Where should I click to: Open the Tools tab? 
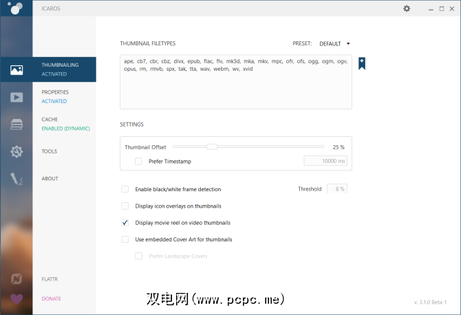click(x=50, y=151)
